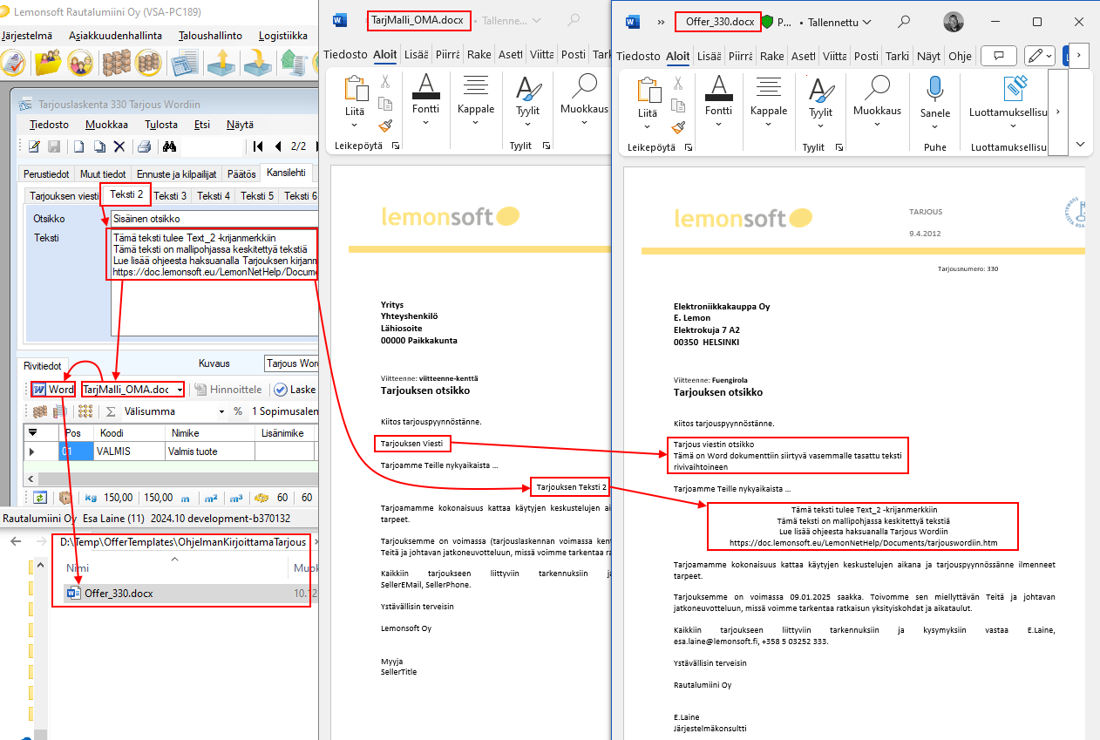Screen dimensions: 1100x740
Task: Open the Tulosta menu in Tarjouslaskenta window
Action: click(x=161, y=125)
